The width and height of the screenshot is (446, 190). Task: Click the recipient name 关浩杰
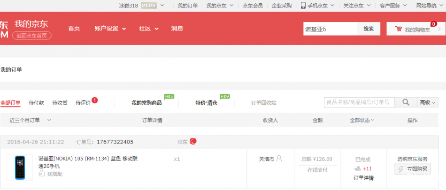(267, 159)
